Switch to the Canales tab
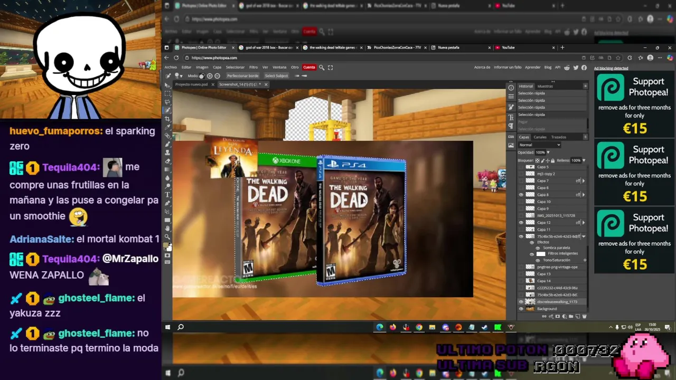The width and height of the screenshot is (676, 380). click(540, 137)
